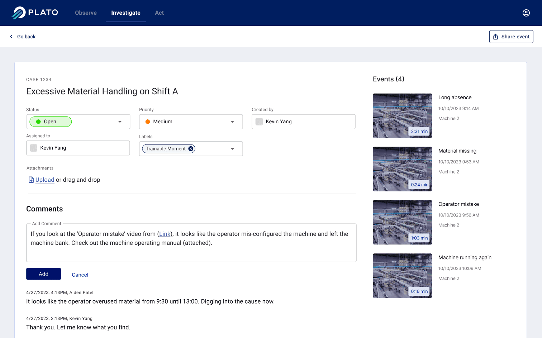Image resolution: width=542 pixels, height=338 pixels.
Task: Click the orange Medium priority indicator dot
Action: click(148, 122)
